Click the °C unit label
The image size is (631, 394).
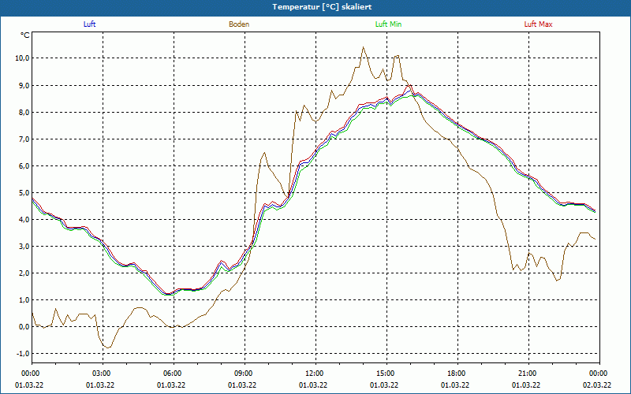[x=24, y=35]
